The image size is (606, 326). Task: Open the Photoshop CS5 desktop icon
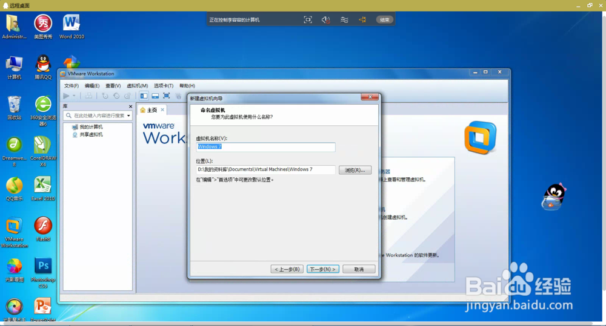coord(43,273)
